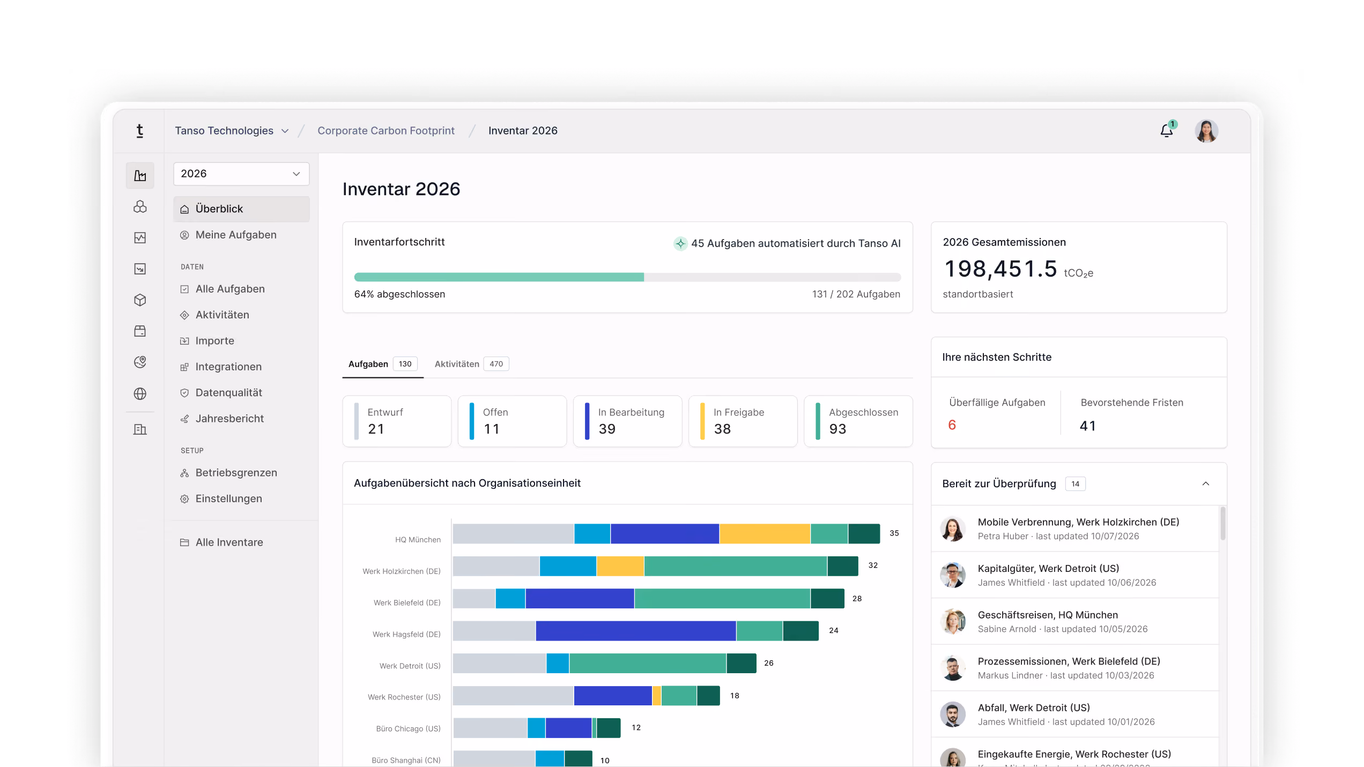The height and width of the screenshot is (767, 1364).
Task: Click the review list scrollbar
Action: [x=1222, y=524]
